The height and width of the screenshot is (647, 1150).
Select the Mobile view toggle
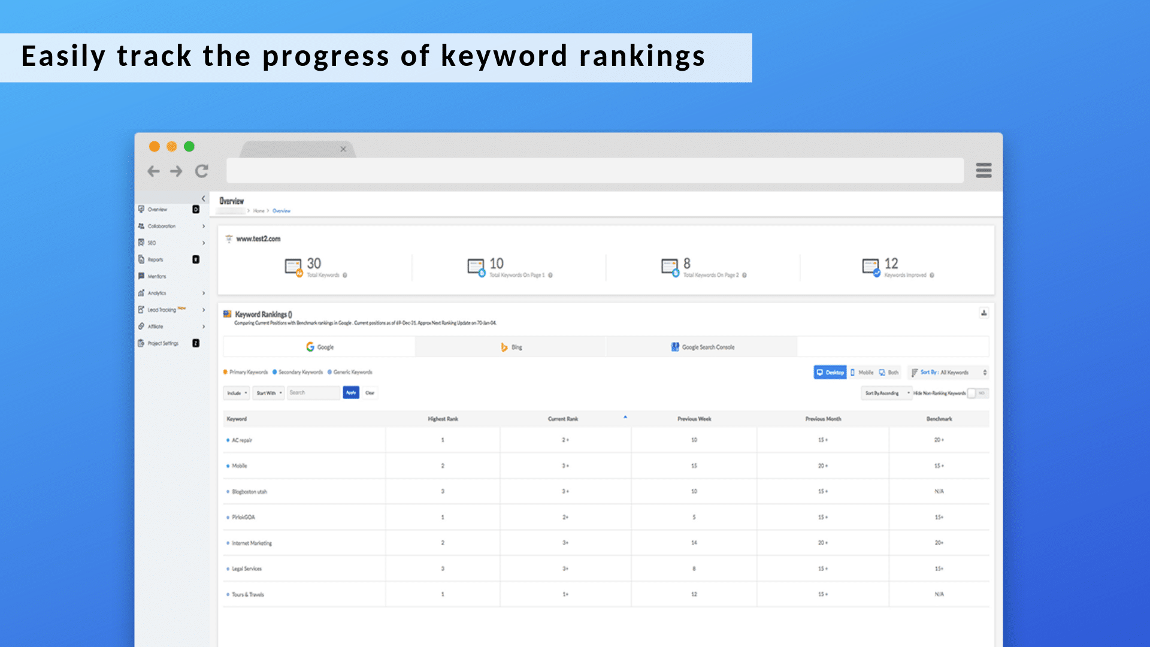coord(862,373)
